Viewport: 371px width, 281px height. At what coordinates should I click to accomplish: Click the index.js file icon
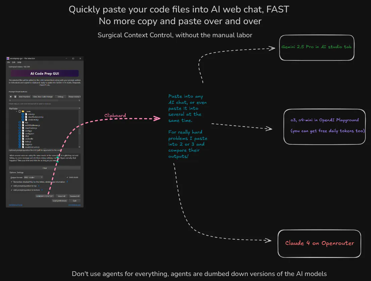click(23, 142)
